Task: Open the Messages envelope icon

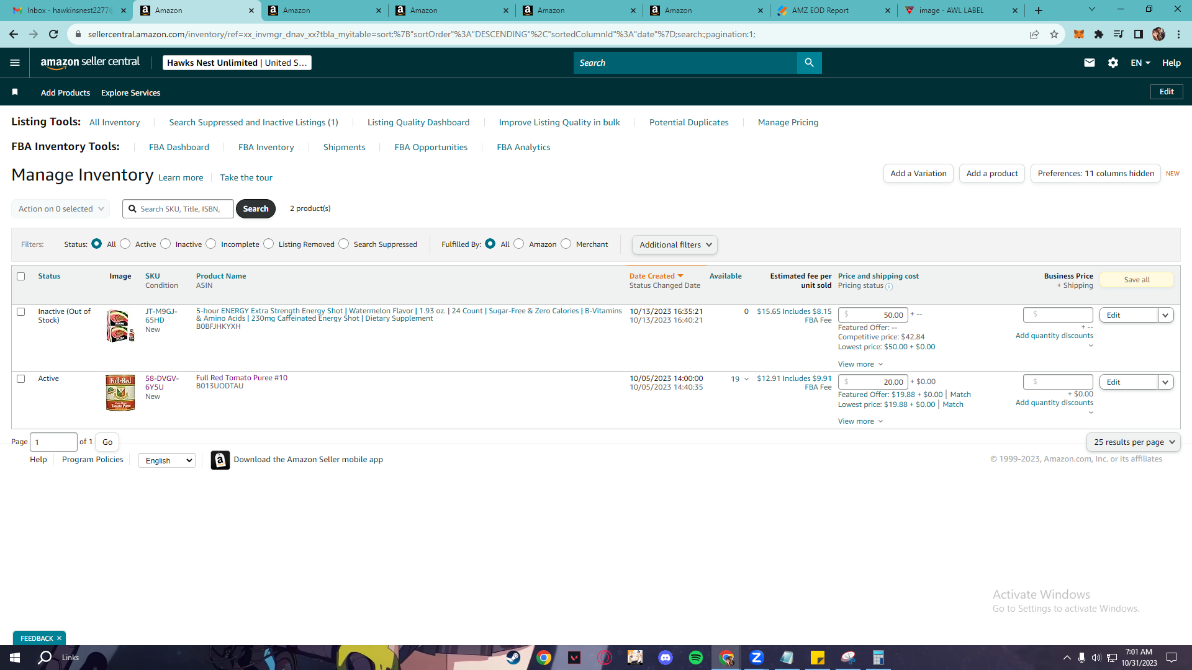Action: point(1089,63)
